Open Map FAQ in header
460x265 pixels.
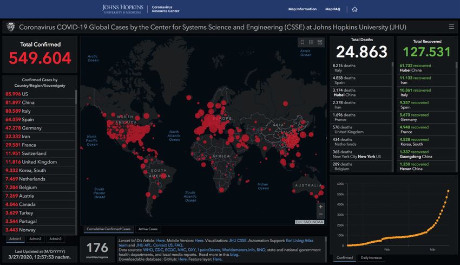pyautogui.click(x=332, y=9)
